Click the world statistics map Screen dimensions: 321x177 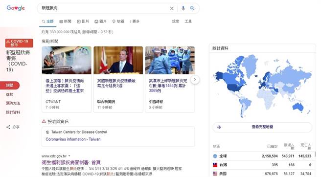point(262,86)
